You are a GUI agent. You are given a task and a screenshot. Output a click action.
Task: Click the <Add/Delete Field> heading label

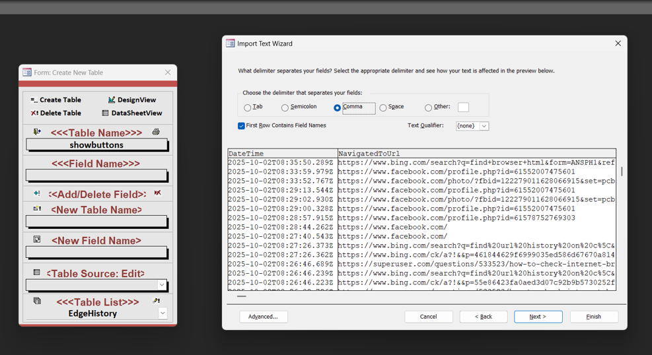(x=97, y=194)
